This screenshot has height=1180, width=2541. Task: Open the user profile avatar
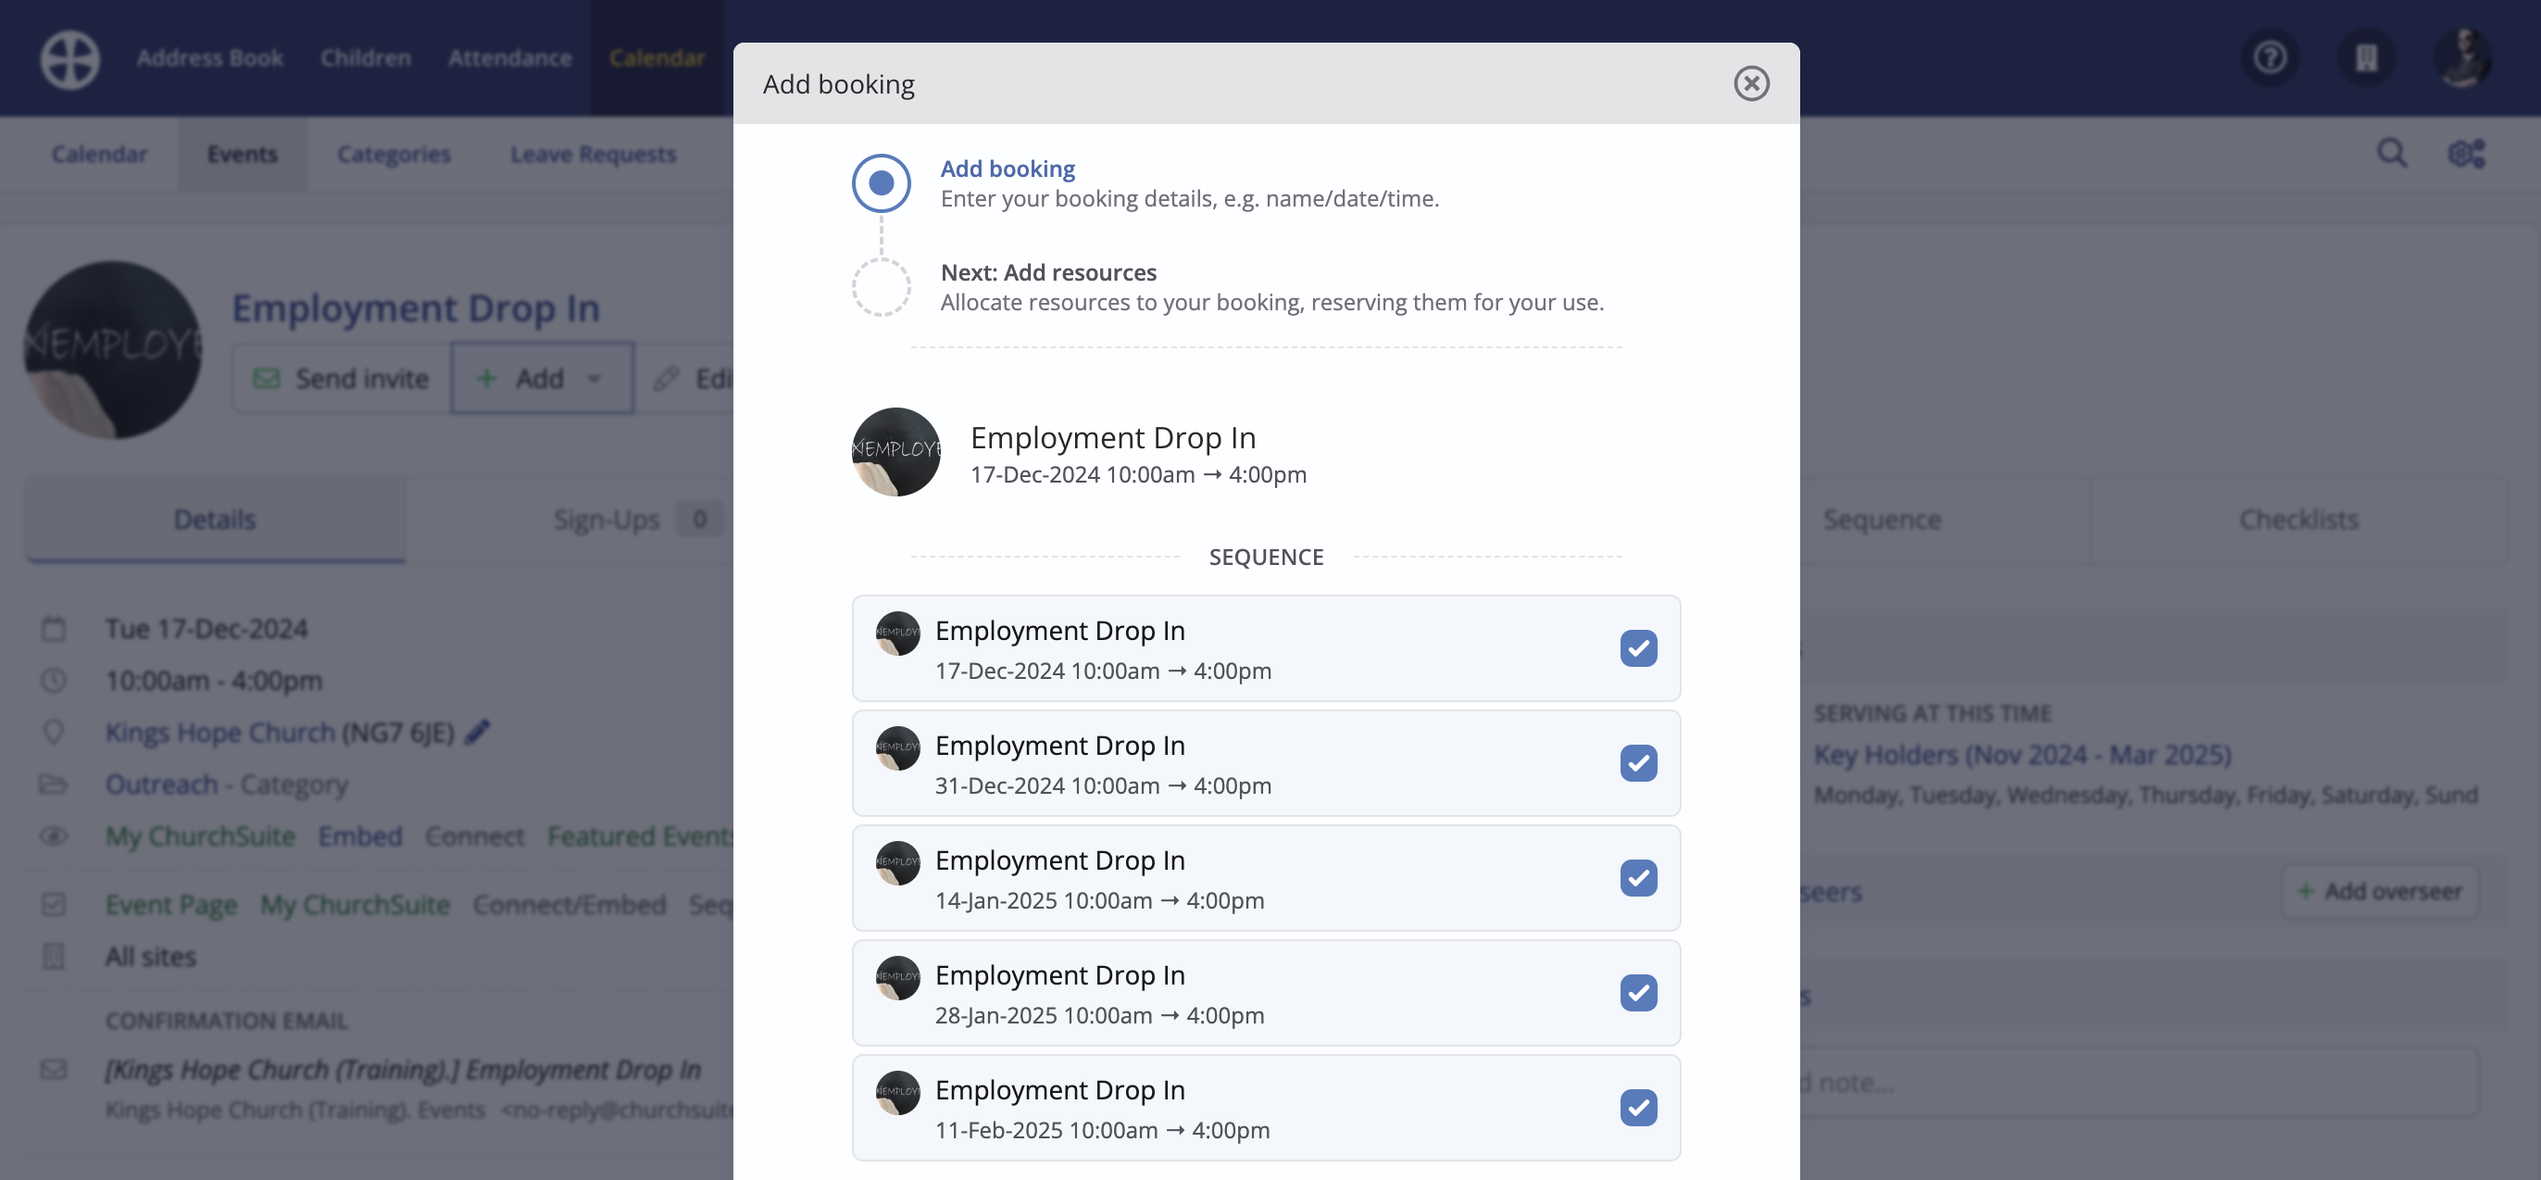coord(2462,57)
